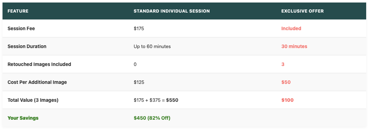Click the $175 session fee value
369x131 pixels.
[139, 29]
